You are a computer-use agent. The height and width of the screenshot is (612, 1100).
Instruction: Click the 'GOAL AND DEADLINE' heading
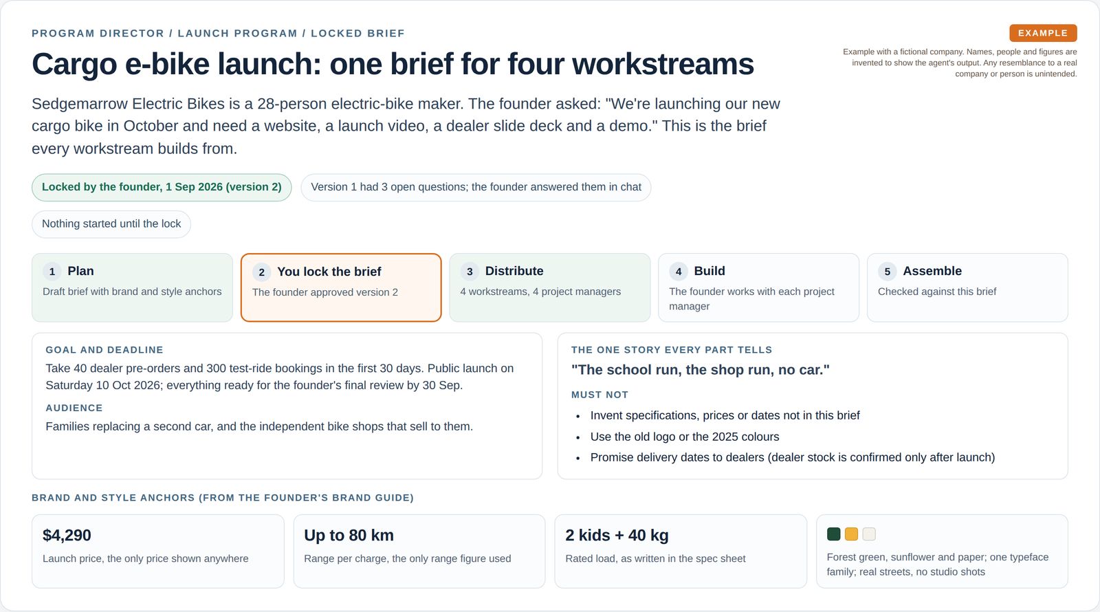click(104, 350)
